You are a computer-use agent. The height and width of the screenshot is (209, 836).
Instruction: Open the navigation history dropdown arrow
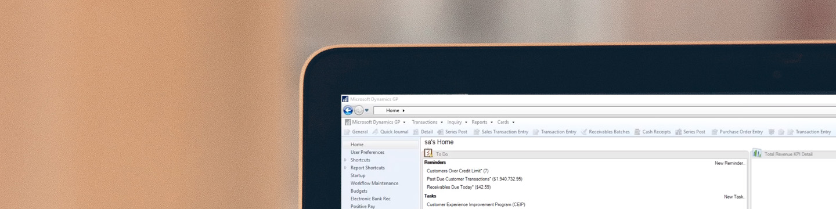(x=367, y=111)
